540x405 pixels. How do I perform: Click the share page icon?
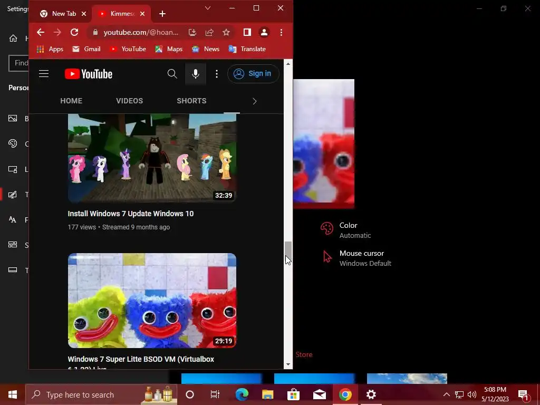(x=209, y=32)
